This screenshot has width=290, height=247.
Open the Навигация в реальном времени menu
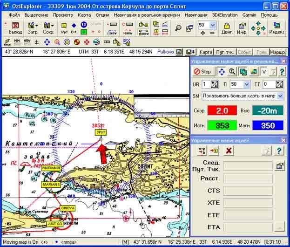[x=147, y=15]
